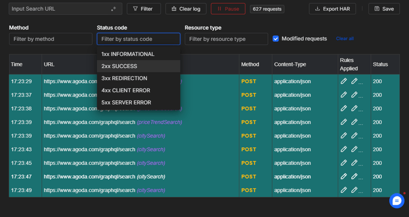This screenshot has height=217, width=409.
Task: Open the chat support bubble
Action: tap(397, 201)
